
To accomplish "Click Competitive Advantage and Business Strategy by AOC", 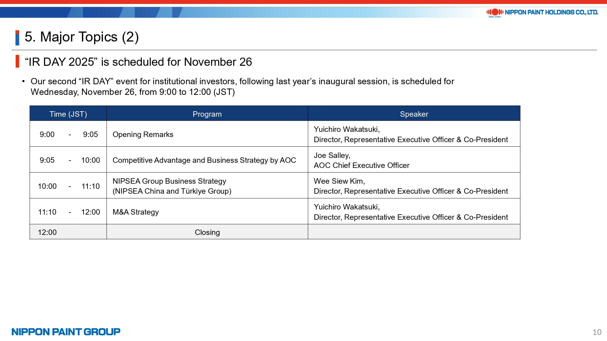I will point(204,160).
